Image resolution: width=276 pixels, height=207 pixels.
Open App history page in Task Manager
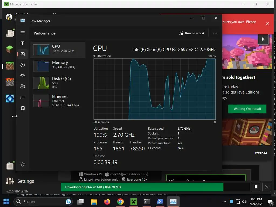click(x=23, y=65)
